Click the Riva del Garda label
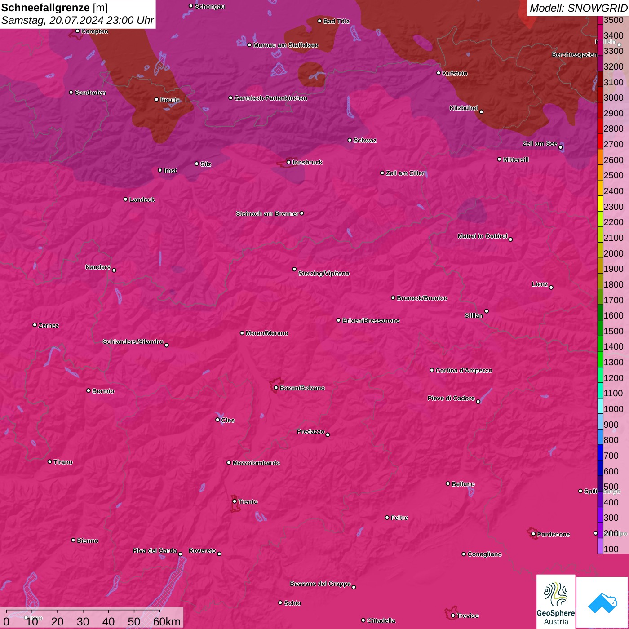 (155, 550)
